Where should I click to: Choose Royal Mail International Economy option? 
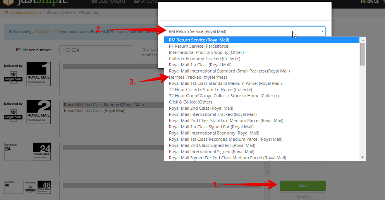pyautogui.click(x=262, y=133)
